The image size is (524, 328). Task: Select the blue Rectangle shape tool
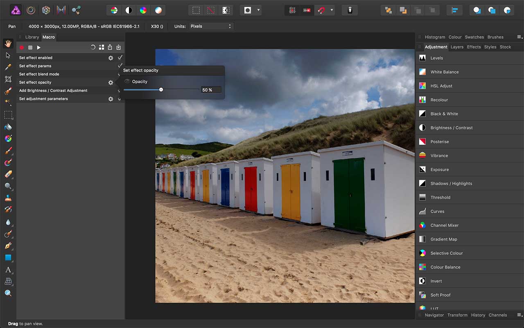pyautogui.click(x=8, y=257)
